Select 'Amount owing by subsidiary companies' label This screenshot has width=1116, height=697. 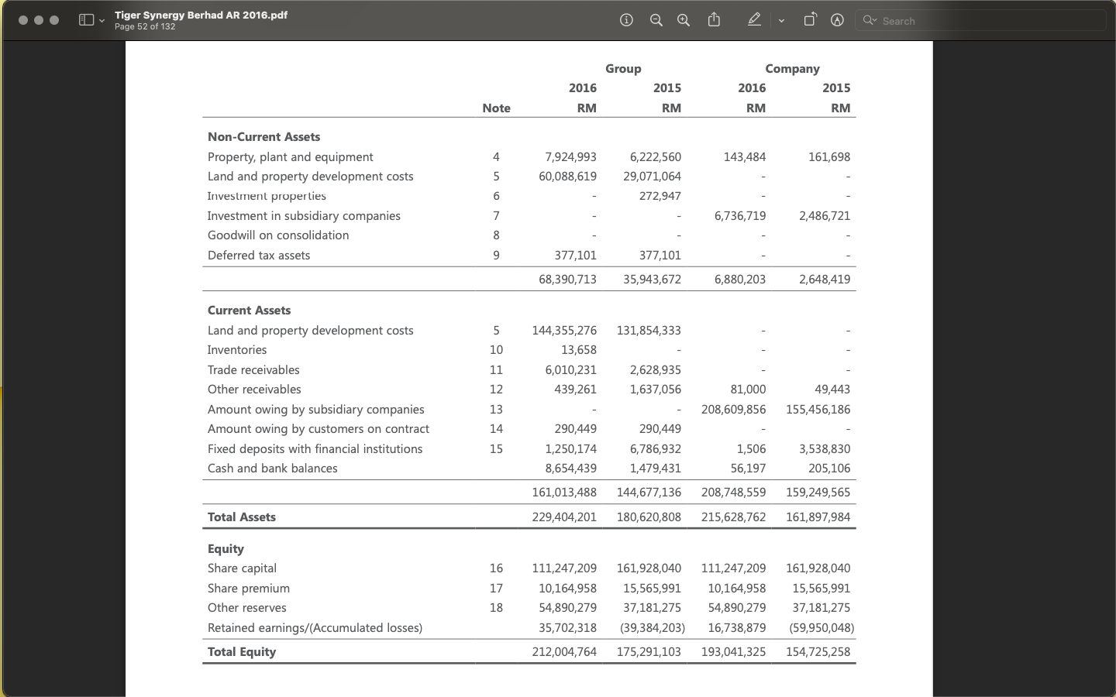[x=316, y=410]
